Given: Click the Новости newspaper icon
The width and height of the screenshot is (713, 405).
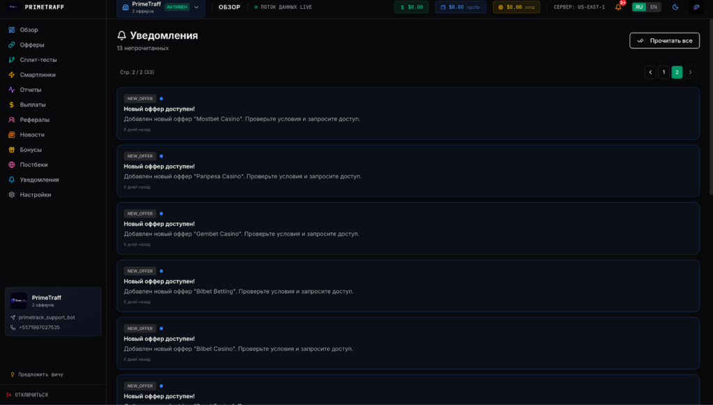Looking at the screenshot, I should coord(11,135).
